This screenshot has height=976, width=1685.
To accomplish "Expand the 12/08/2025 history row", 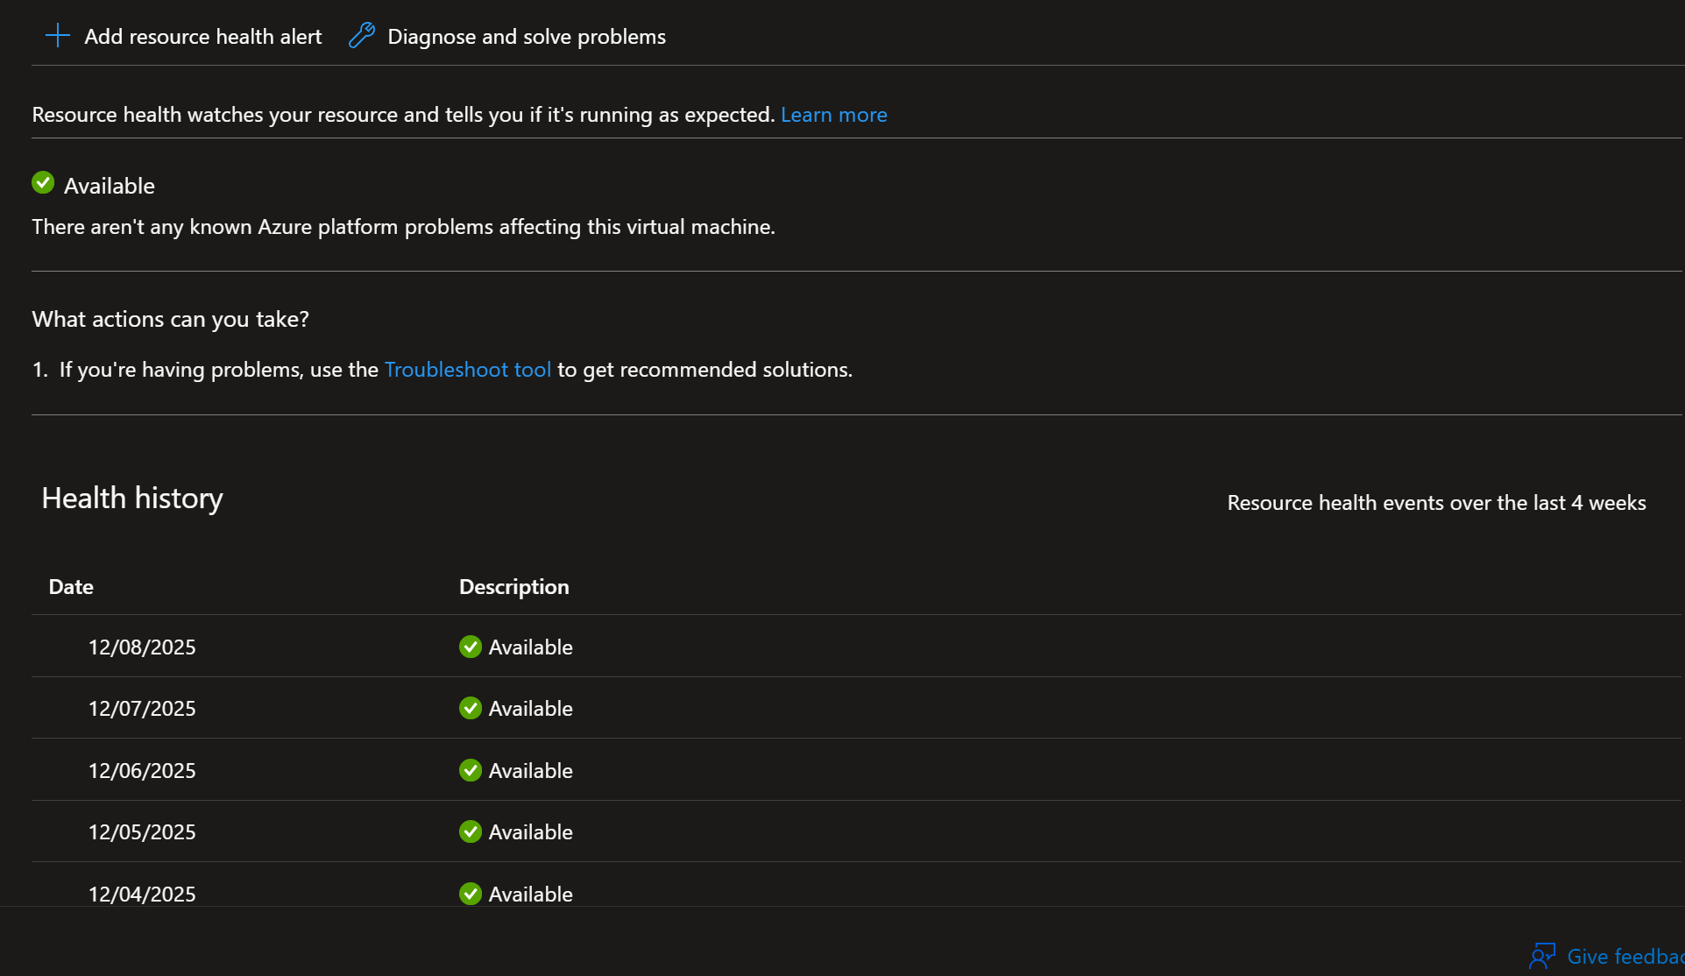I will pyautogui.click(x=142, y=647).
